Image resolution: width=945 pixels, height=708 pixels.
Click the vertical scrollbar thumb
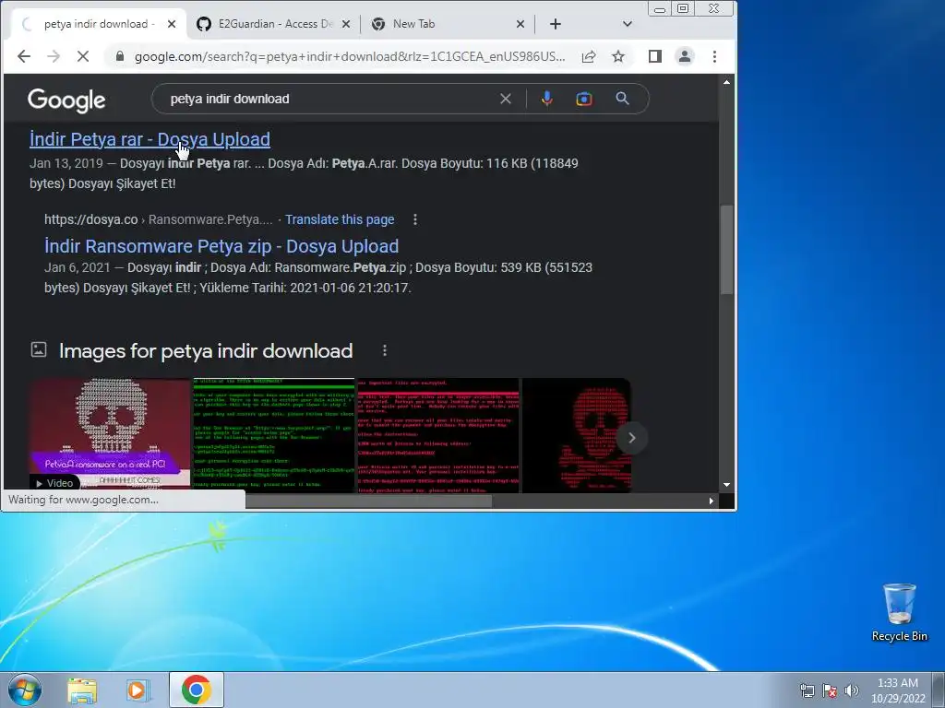coord(727,250)
